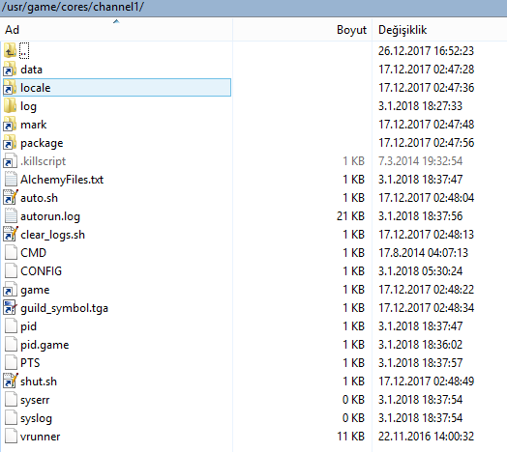Image resolution: width=507 pixels, height=452 pixels.
Task: Select the game file name
Action: [35, 291]
